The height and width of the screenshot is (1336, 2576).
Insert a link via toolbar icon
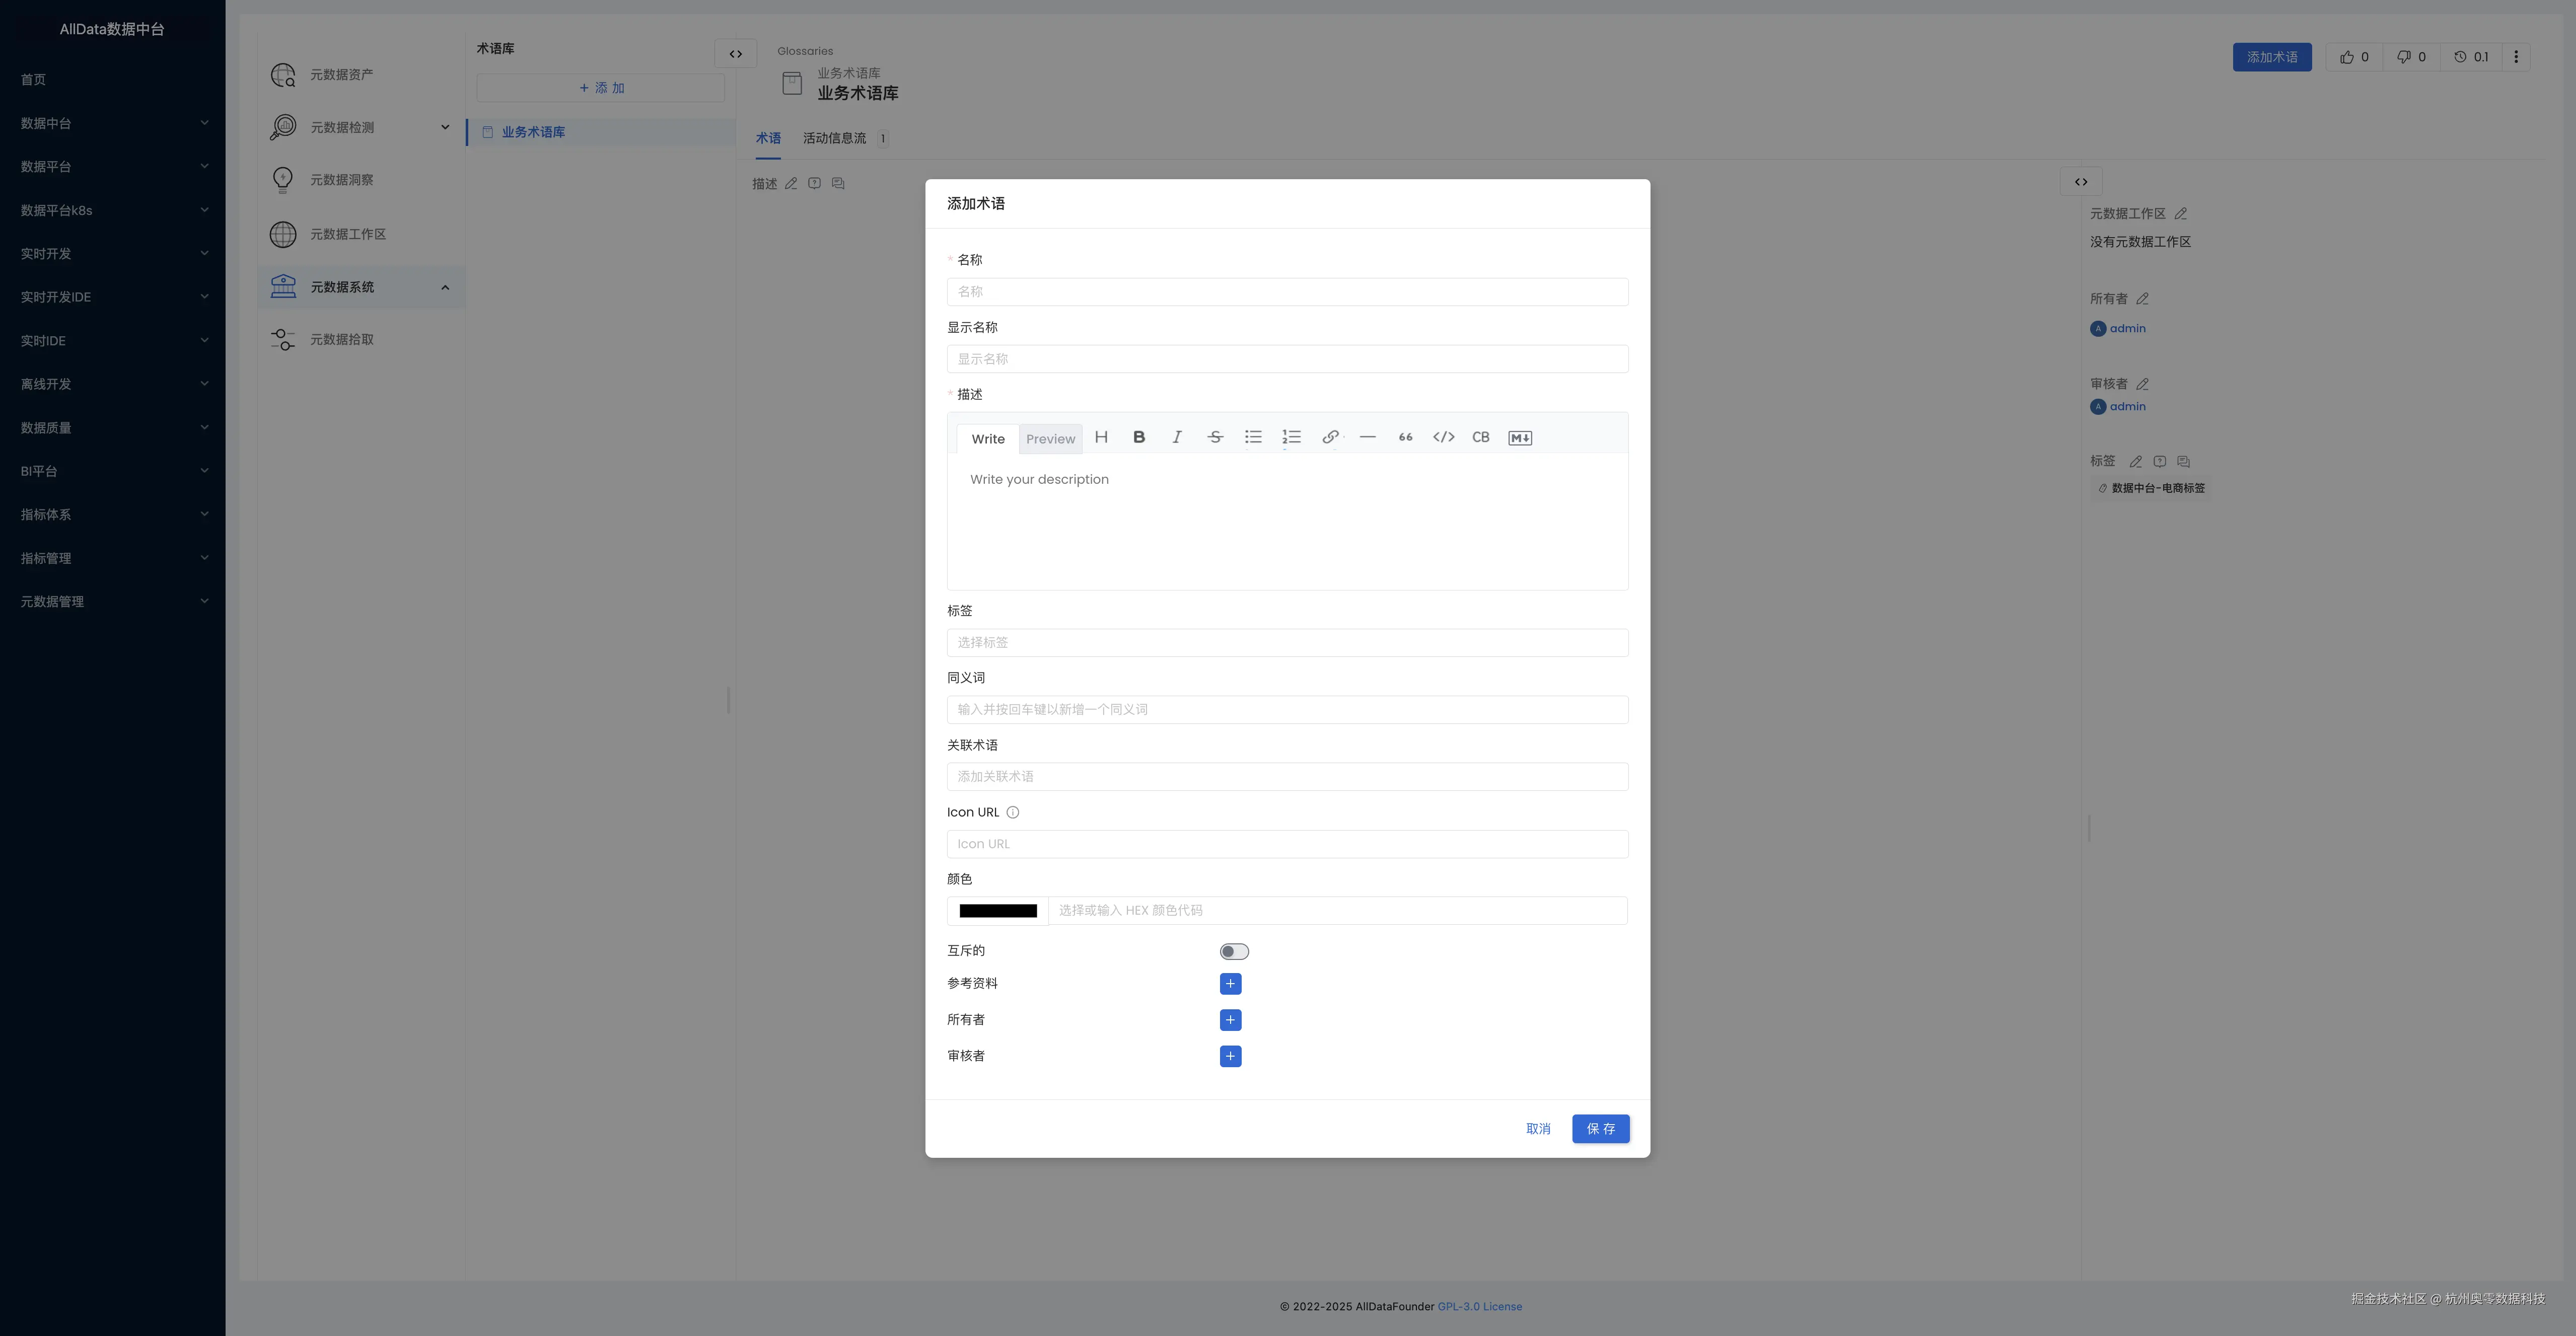pos(1329,437)
